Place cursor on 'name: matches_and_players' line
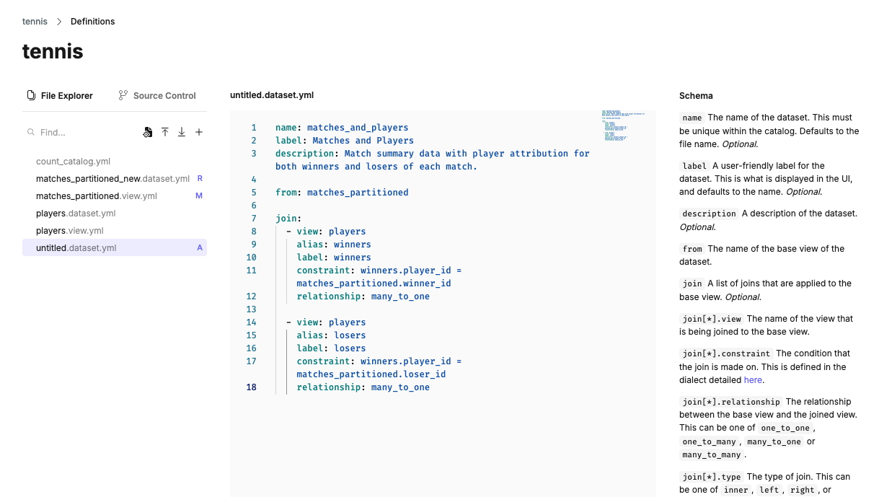This screenshot has height=497, width=879. click(x=342, y=128)
